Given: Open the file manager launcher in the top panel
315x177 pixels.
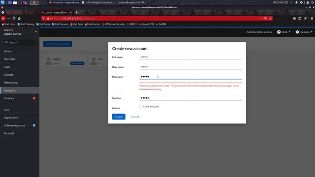Looking at the screenshot, I should click(x=15, y=2).
